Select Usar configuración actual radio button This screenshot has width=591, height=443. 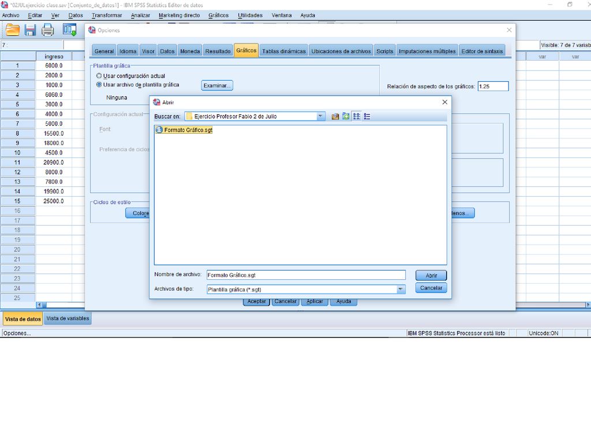(99, 76)
